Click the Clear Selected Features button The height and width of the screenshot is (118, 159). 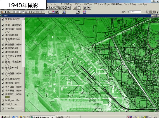pyautogui.click(x=79, y=8)
